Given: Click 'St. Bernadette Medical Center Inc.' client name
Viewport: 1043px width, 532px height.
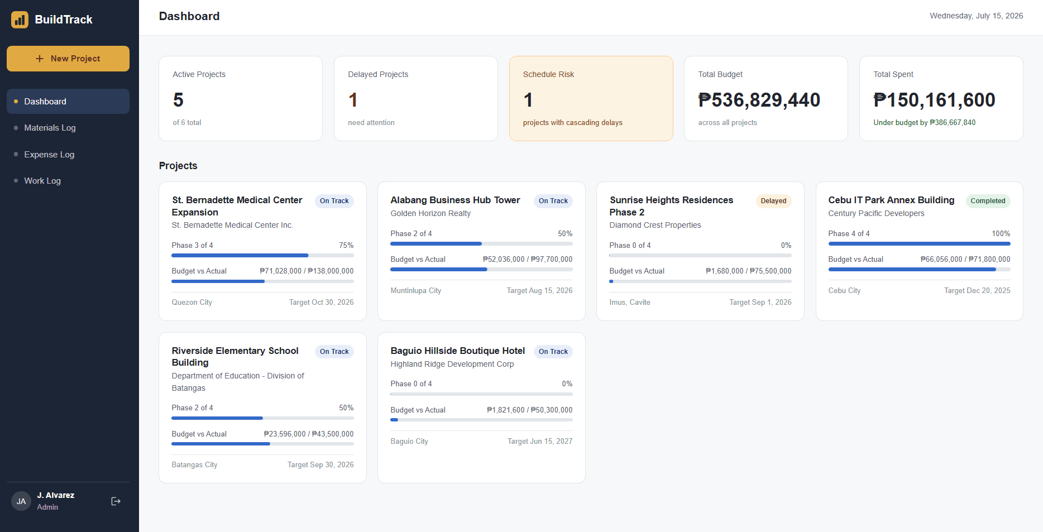Looking at the screenshot, I should point(232,225).
